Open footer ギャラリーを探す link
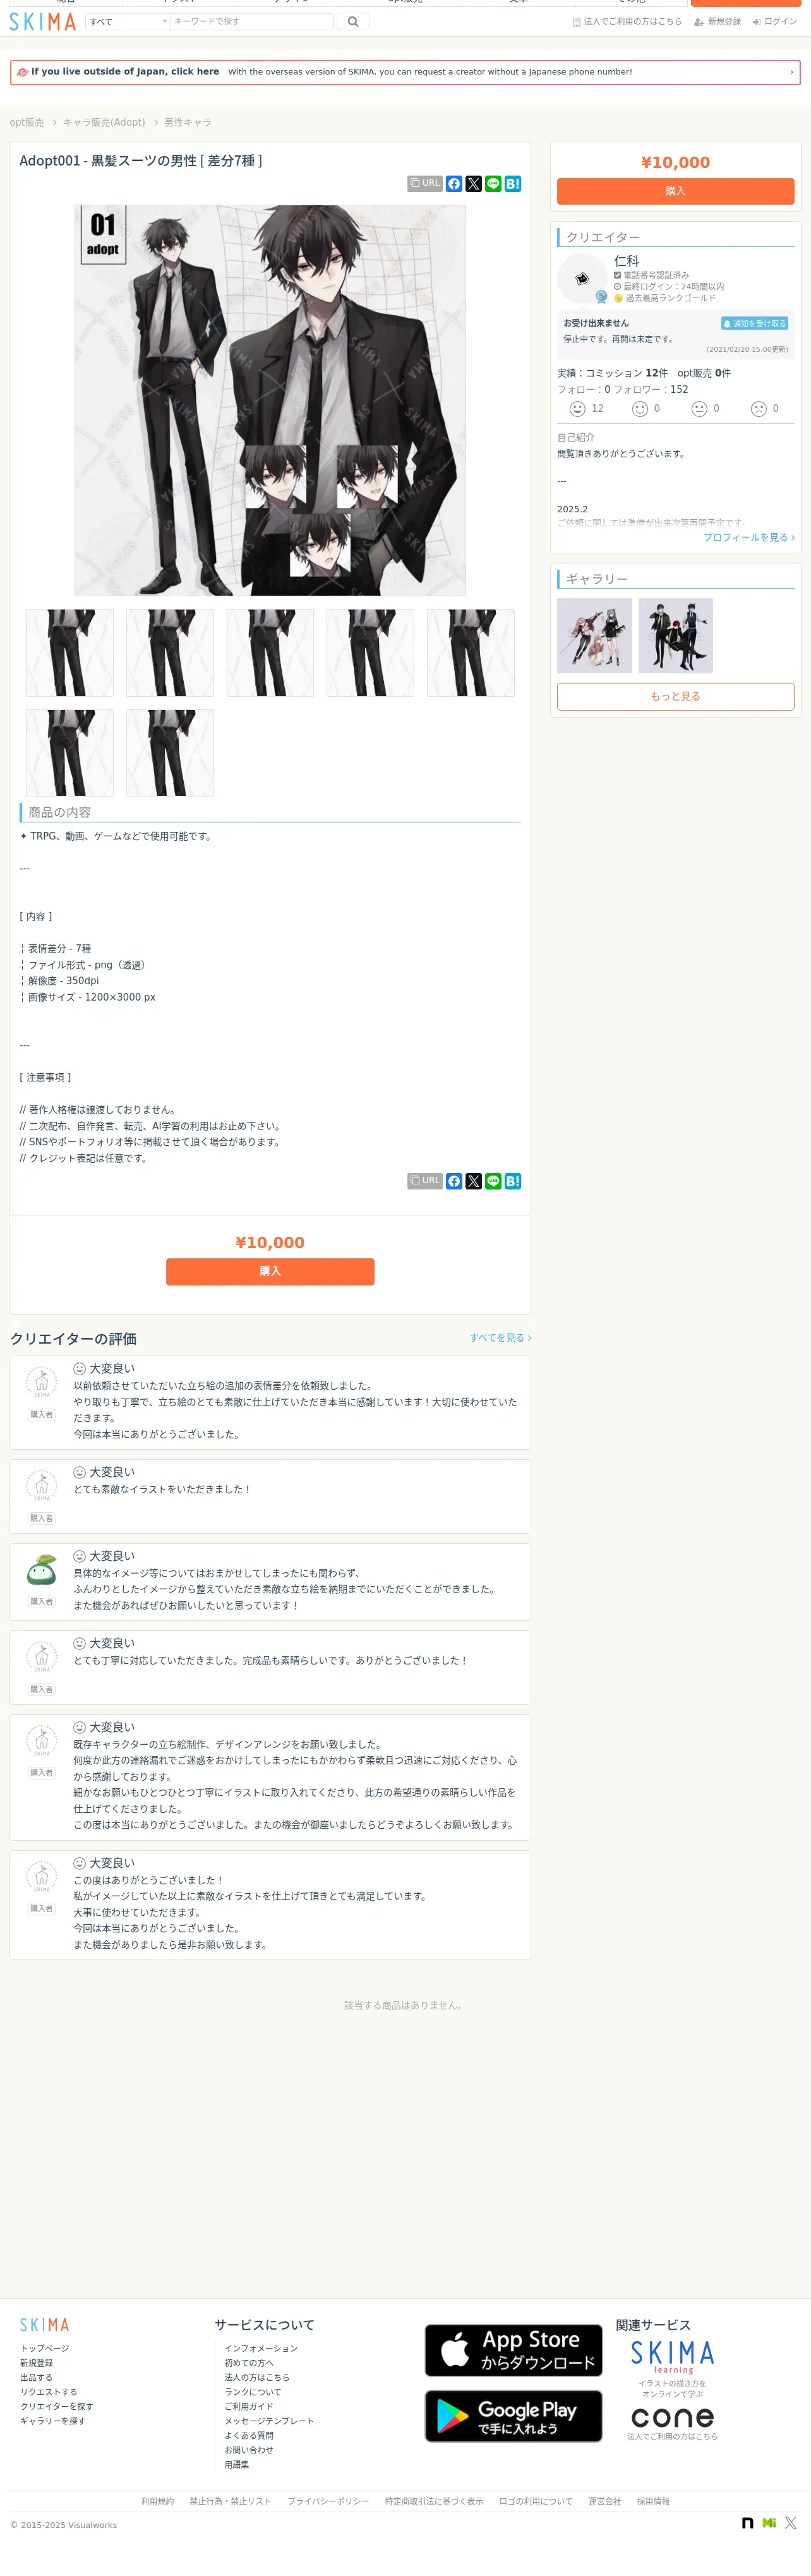Image resolution: width=811 pixels, height=2576 pixels. pos(53,2421)
